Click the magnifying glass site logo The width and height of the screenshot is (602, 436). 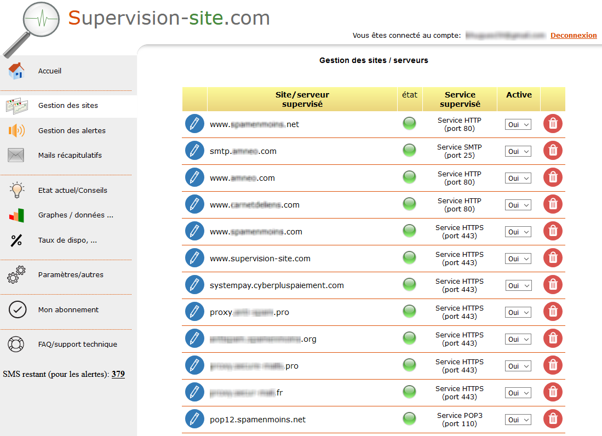click(x=31, y=30)
